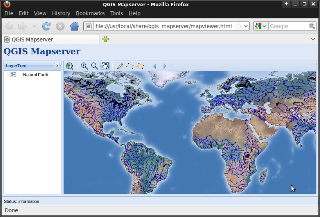
Task: Click the Status: information text
Action: [22, 201]
